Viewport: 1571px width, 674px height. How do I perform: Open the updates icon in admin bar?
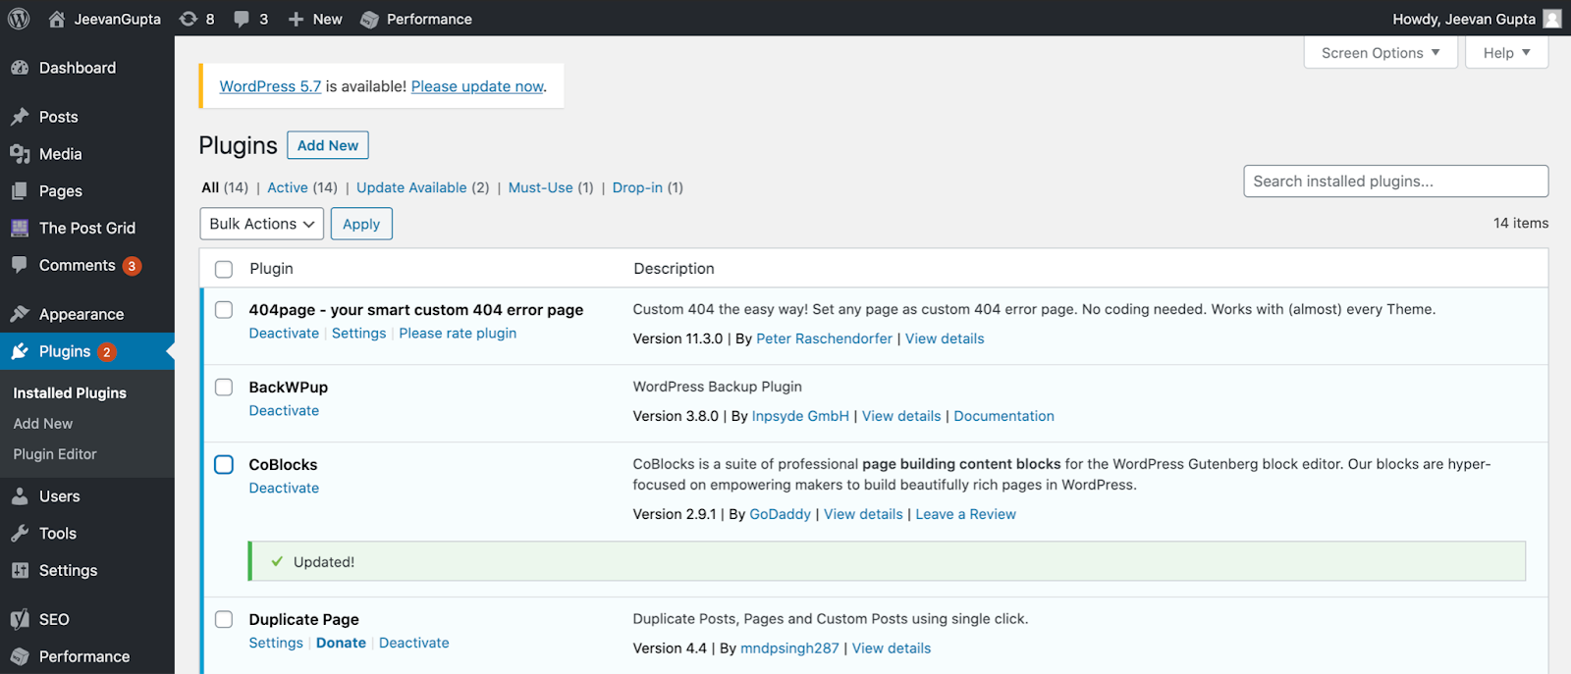coord(189,19)
